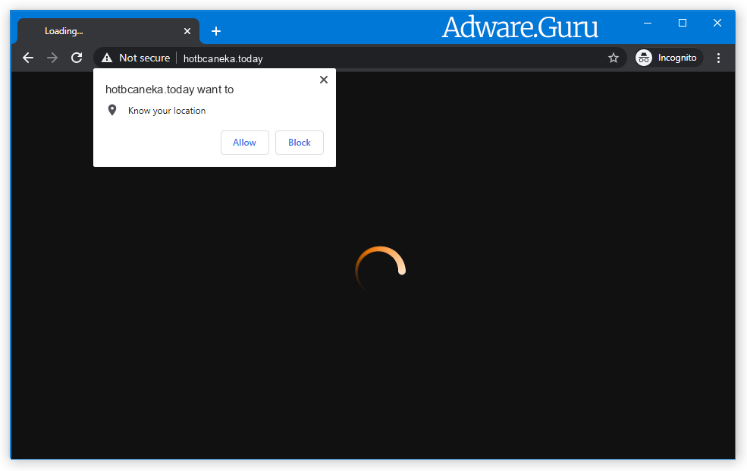Close the Loading... tab

[x=187, y=31]
